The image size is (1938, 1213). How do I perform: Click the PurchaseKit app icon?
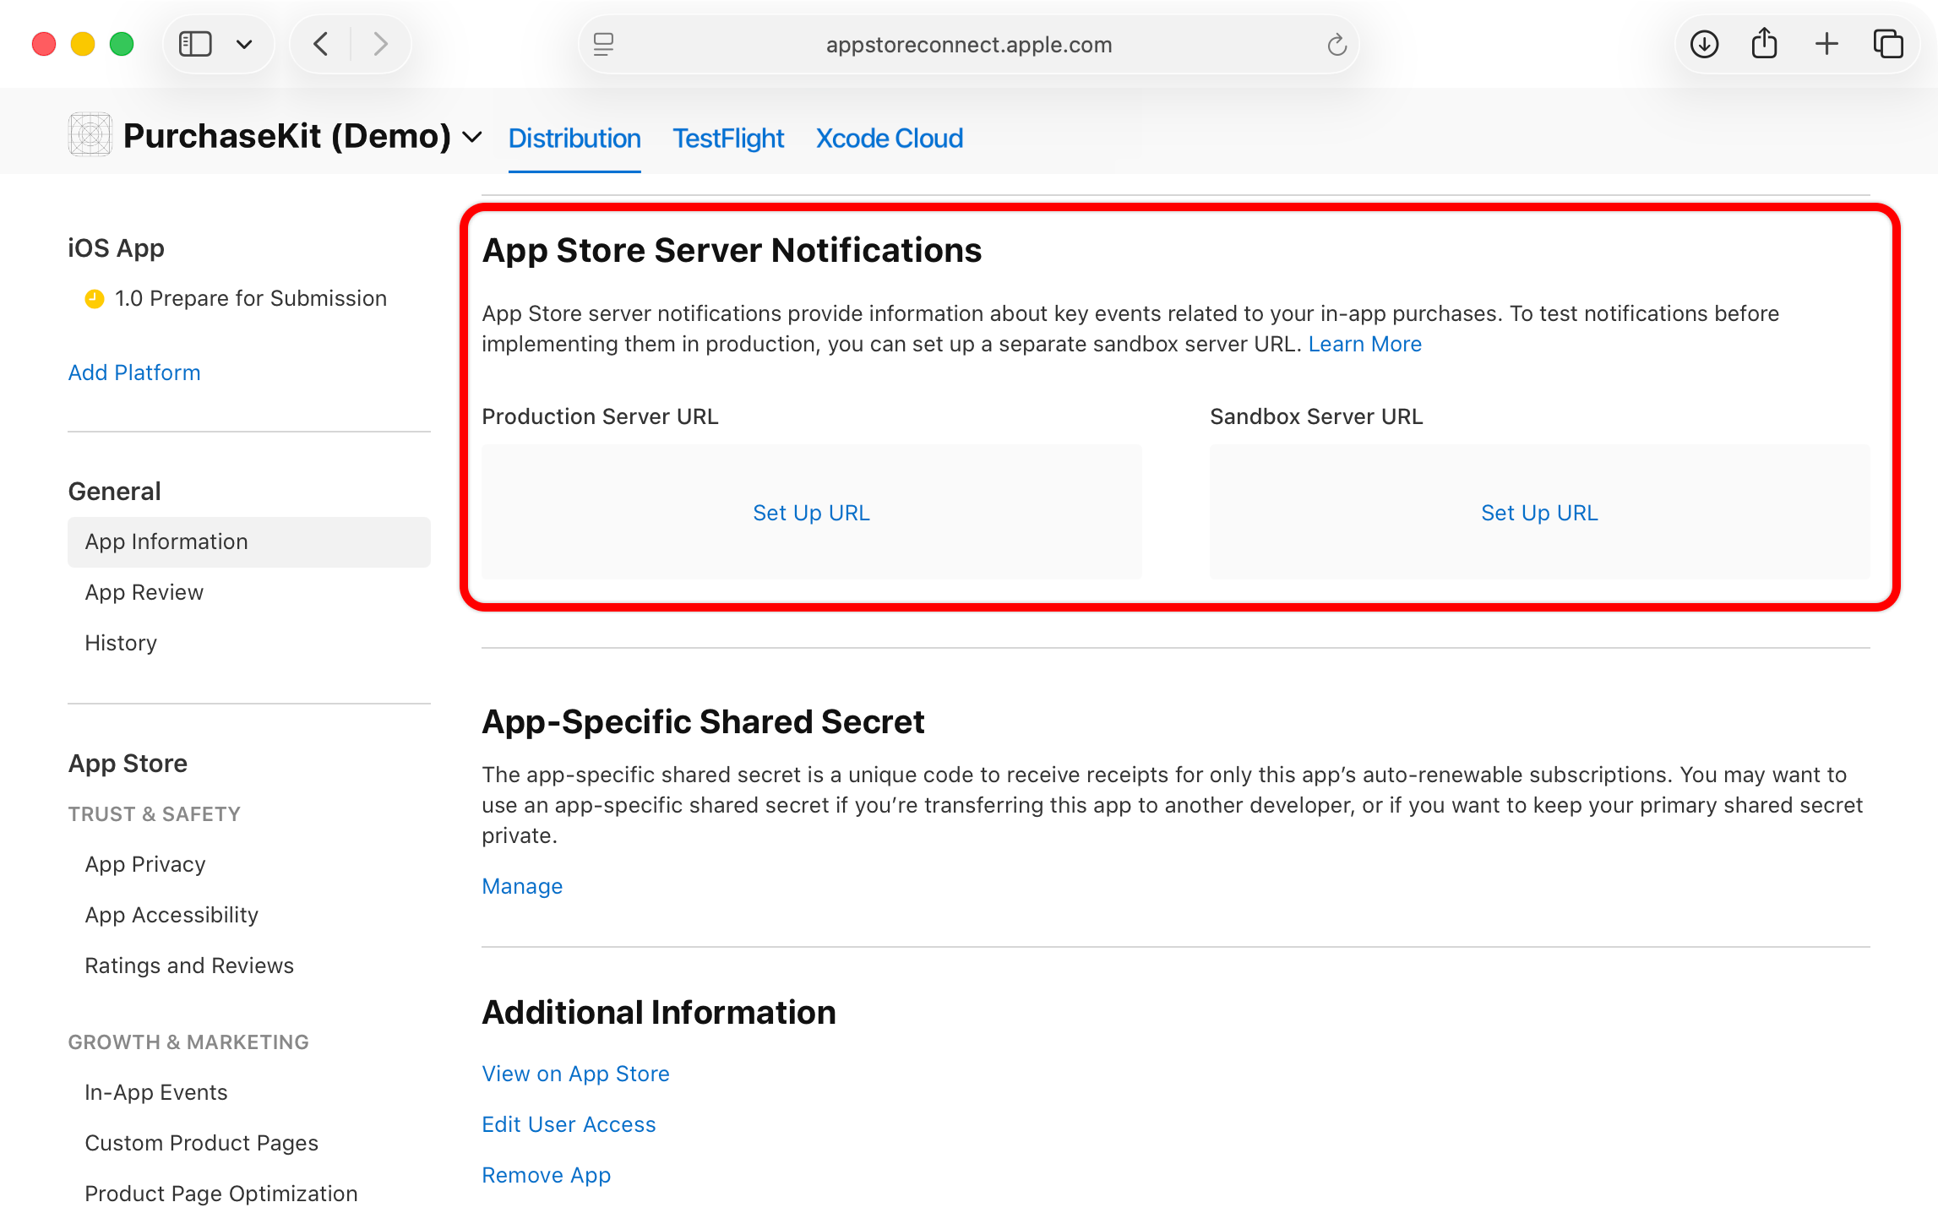coord(89,133)
